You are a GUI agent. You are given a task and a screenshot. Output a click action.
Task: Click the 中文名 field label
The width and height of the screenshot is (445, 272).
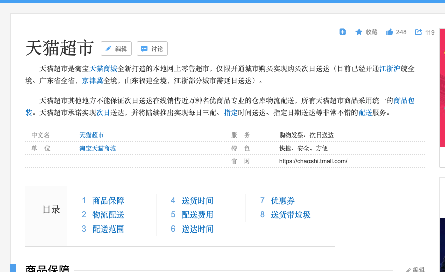tap(40, 135)
